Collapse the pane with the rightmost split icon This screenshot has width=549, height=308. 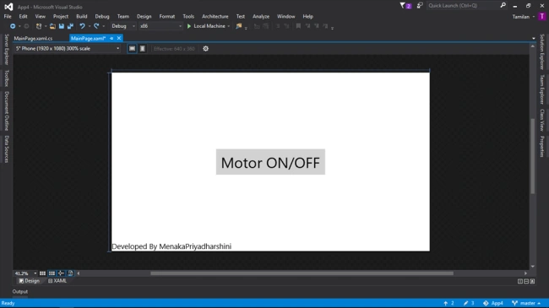tap(532, 281)
